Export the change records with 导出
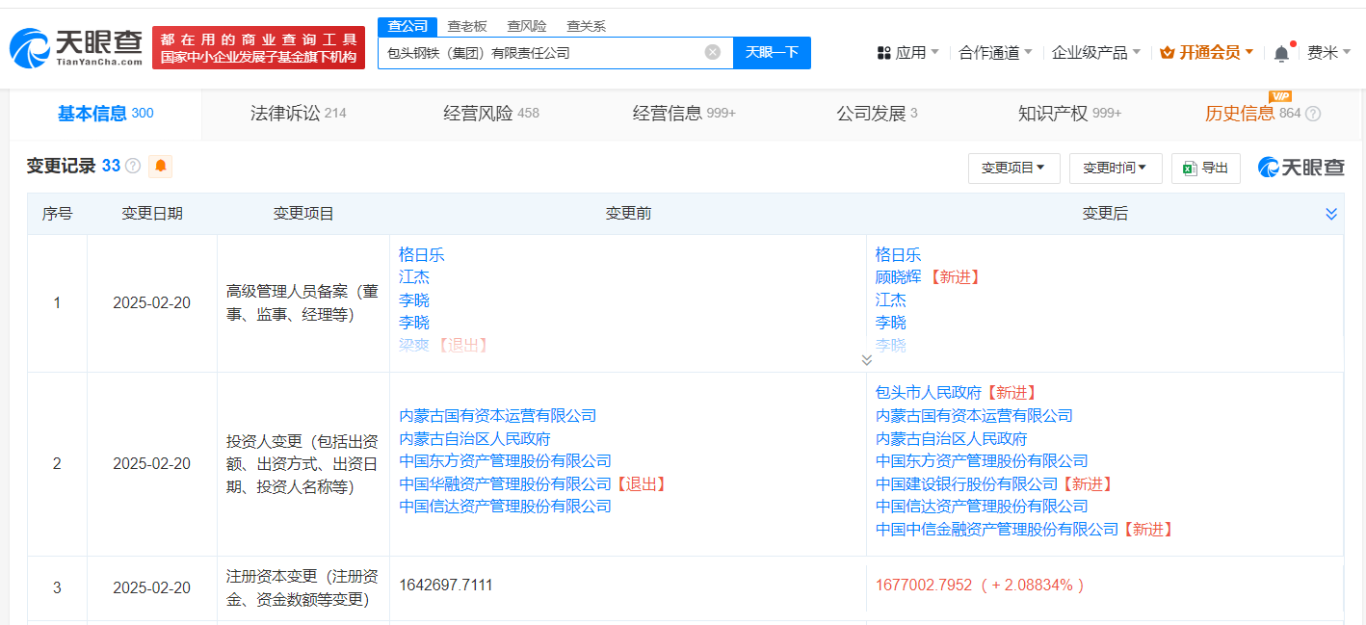The height and width of the screenshot is (625, 1366). pos(1205,168)
